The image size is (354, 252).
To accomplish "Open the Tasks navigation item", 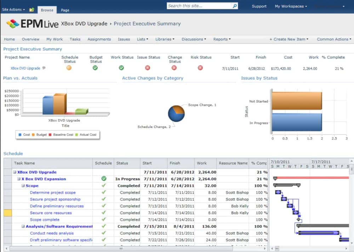I will (75, 39).
